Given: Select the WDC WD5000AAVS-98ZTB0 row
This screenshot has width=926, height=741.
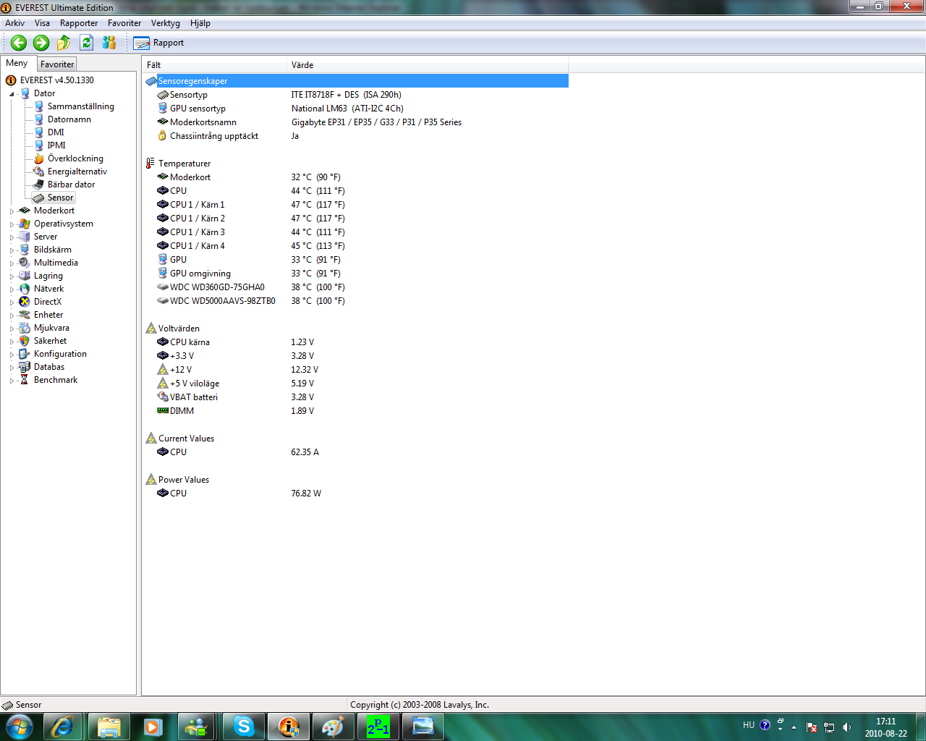Looking at the screenshot, I should coord(356,301).
